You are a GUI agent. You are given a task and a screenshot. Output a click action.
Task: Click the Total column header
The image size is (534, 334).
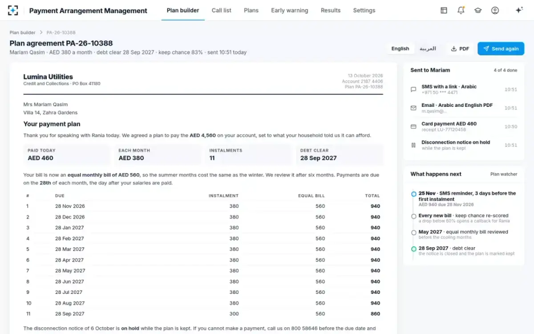tap(372, 196)
